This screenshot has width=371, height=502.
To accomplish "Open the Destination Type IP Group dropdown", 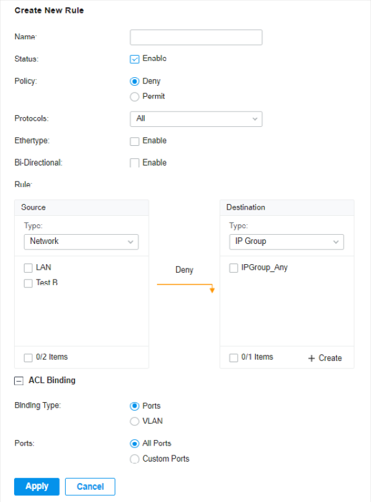I will pyautogui.click(x=286, y=241).
